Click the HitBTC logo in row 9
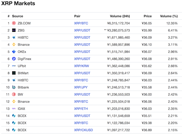This screenshot has width=182, height=134. 14,80
